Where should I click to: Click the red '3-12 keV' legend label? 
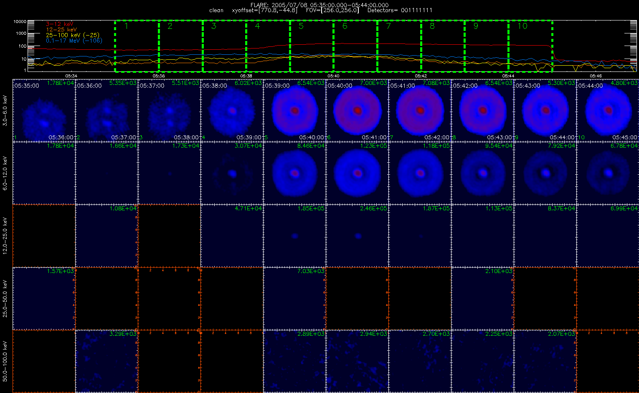(x=59, y=24)
